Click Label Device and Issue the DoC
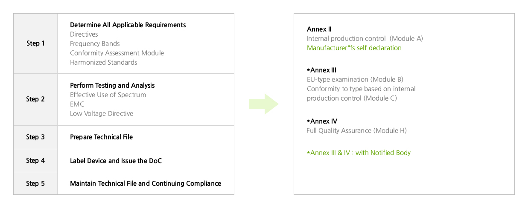This screenshot has height=208, width=528. (x=116, y=161)
